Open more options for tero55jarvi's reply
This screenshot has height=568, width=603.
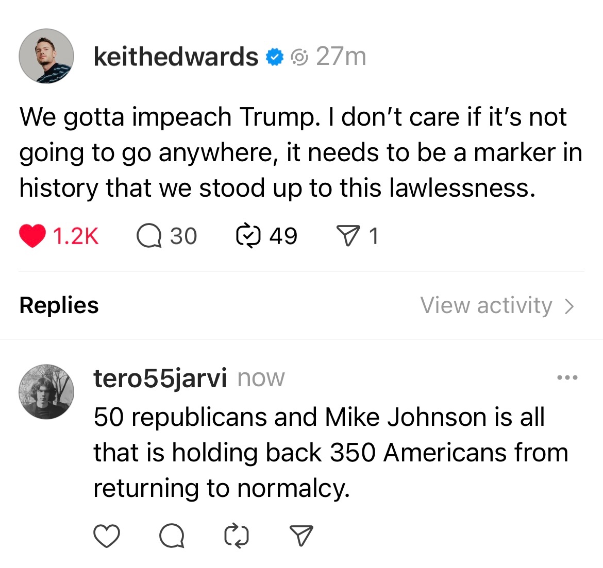click(x=567, y=378)
